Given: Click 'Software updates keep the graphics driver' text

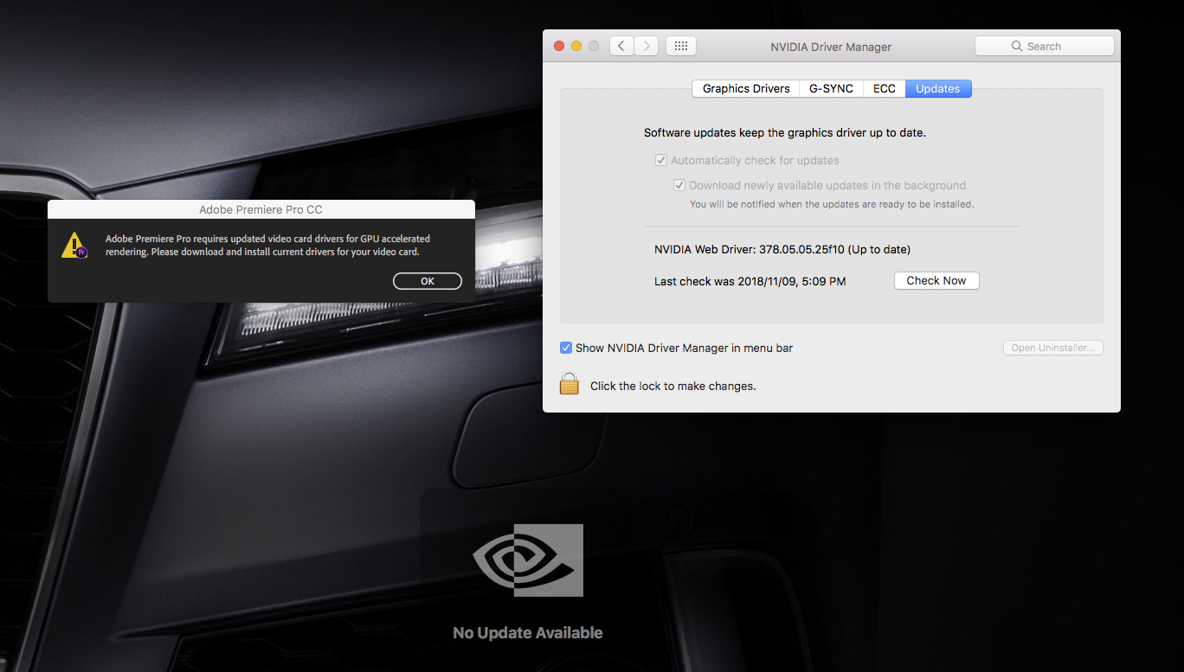Looking at the screenshot, I should [785, 133].
